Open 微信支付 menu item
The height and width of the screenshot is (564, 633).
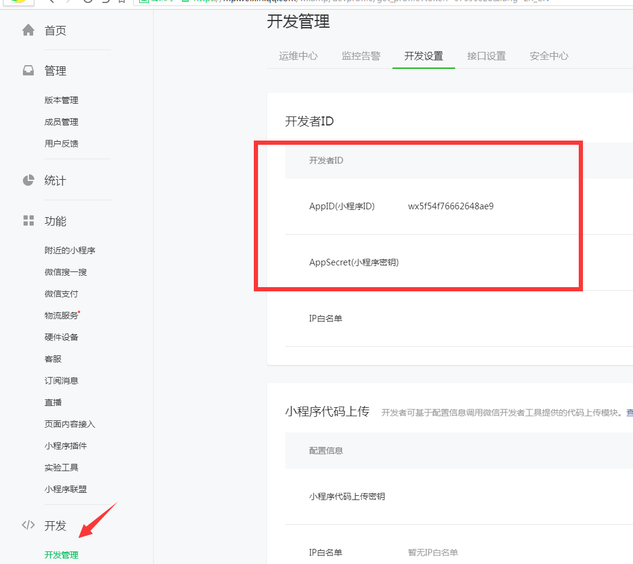point(61,294)
